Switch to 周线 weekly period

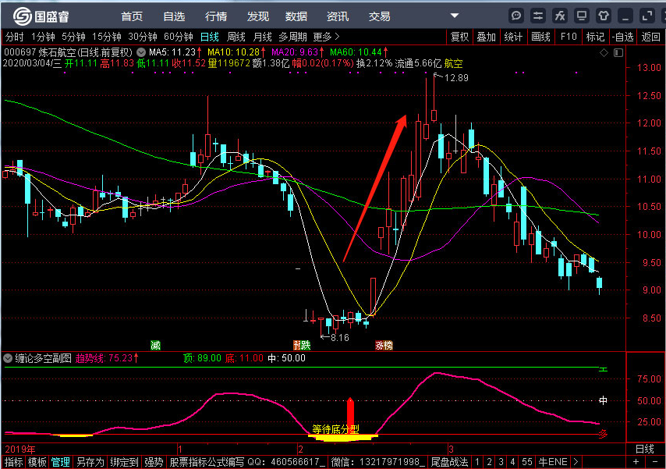(236, 37)
